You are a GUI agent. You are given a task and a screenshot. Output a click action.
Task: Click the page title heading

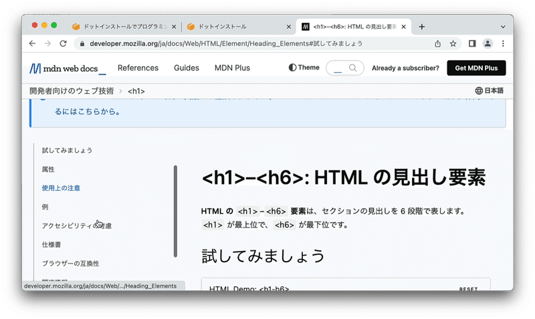(x=344, y=178)
